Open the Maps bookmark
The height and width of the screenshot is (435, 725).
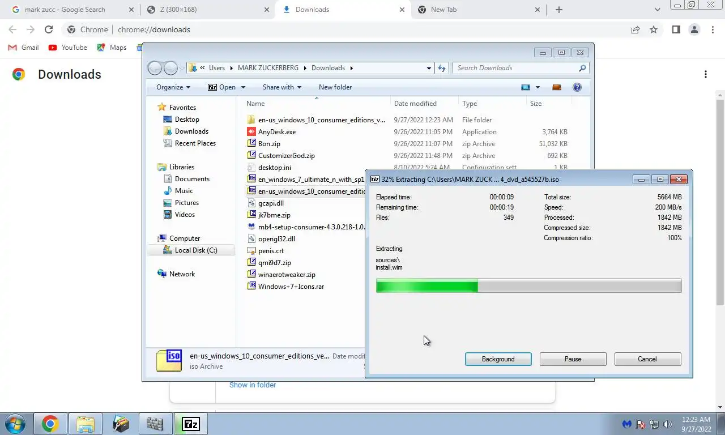(112, 48)
